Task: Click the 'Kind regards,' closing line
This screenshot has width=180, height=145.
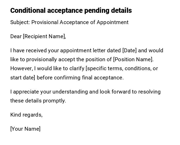Action: tap(26, 115)
